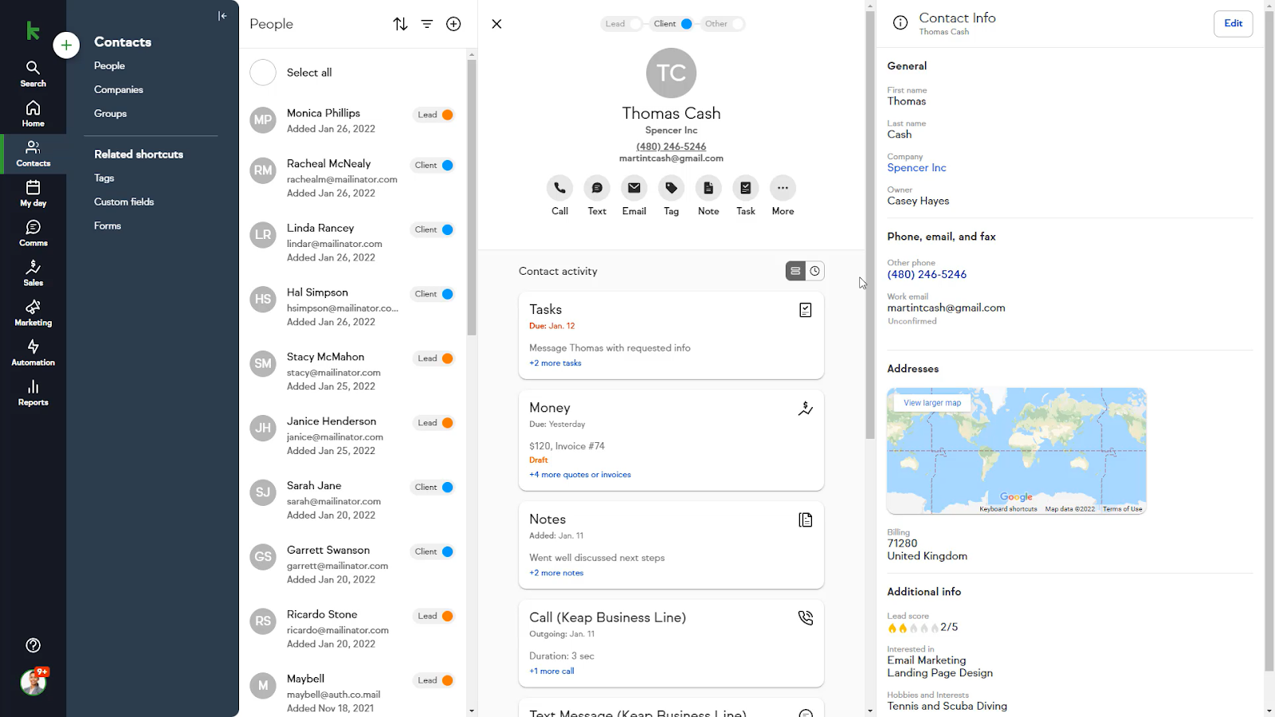Click the Call icon for Thomas Cash
This screenshot has height=717, width=1275.
point(559,188)
